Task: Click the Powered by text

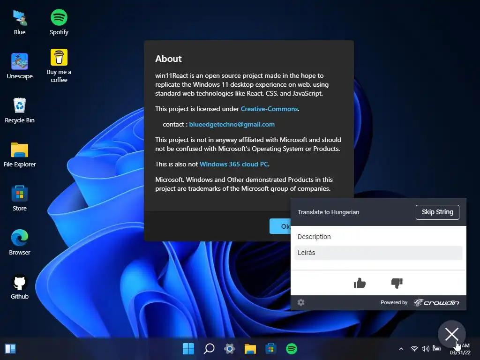Action: tap(394, 302)
